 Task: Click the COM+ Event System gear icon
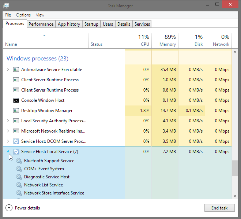19,169
